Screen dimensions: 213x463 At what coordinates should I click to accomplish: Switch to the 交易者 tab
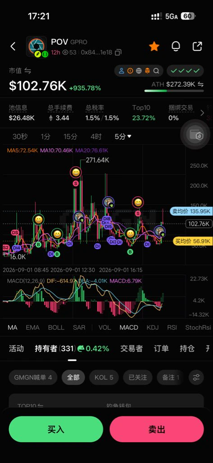coord(131,349)
